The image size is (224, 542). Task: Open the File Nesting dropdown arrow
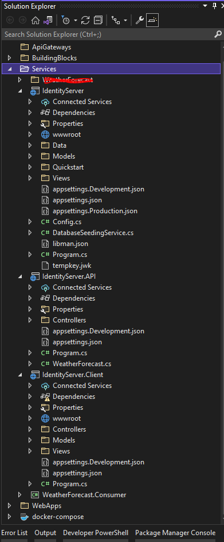click(x=125, y=21)
